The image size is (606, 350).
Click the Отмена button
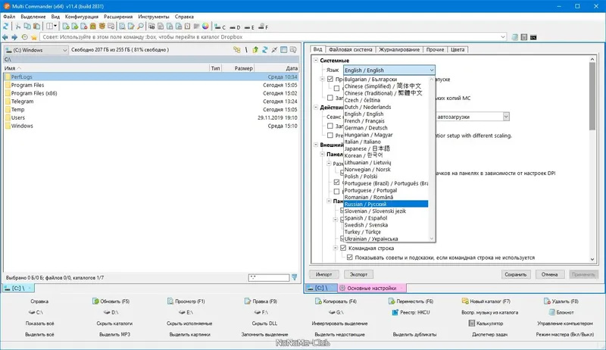coord(550,274)
